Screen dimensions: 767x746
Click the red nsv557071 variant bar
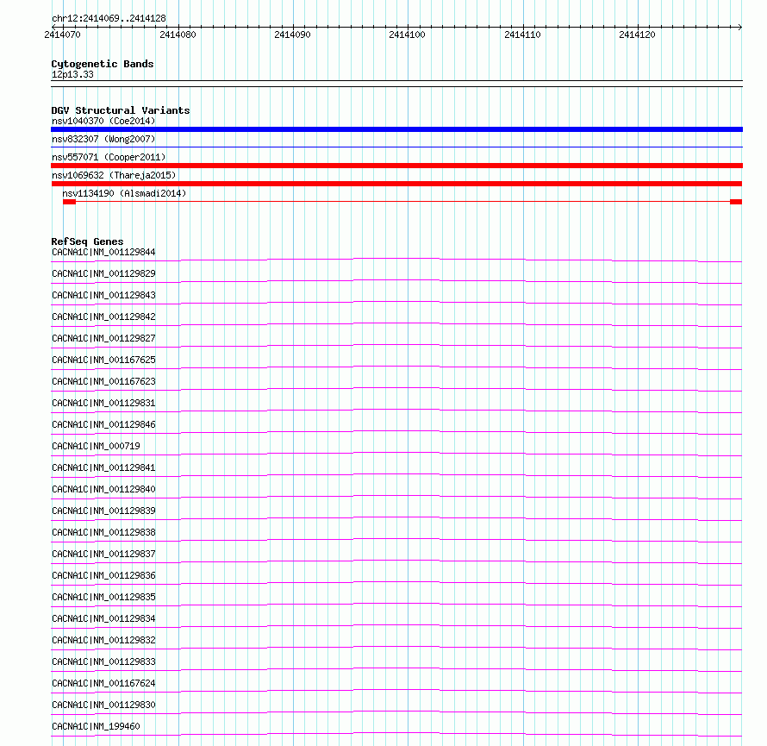[396, 166]
